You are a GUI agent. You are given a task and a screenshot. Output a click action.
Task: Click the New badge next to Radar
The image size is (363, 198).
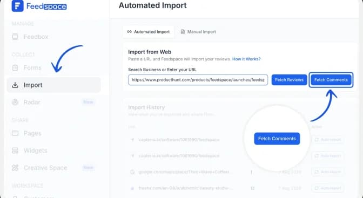(x=88, y=102)
